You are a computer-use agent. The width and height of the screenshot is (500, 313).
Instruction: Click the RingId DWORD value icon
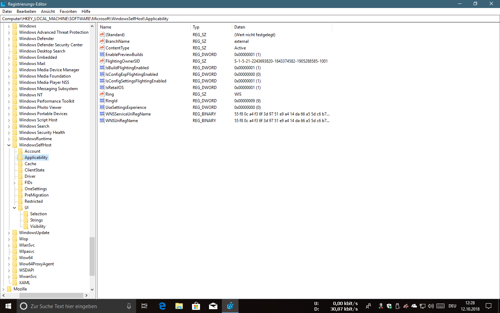pyautogui.click(x=102, y=101)
